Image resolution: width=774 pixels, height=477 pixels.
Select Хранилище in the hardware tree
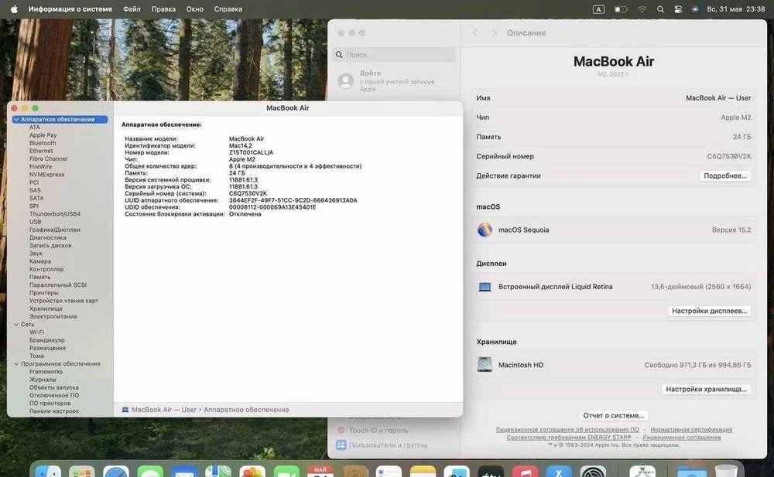pyautogui.click(x=46, y=308)
